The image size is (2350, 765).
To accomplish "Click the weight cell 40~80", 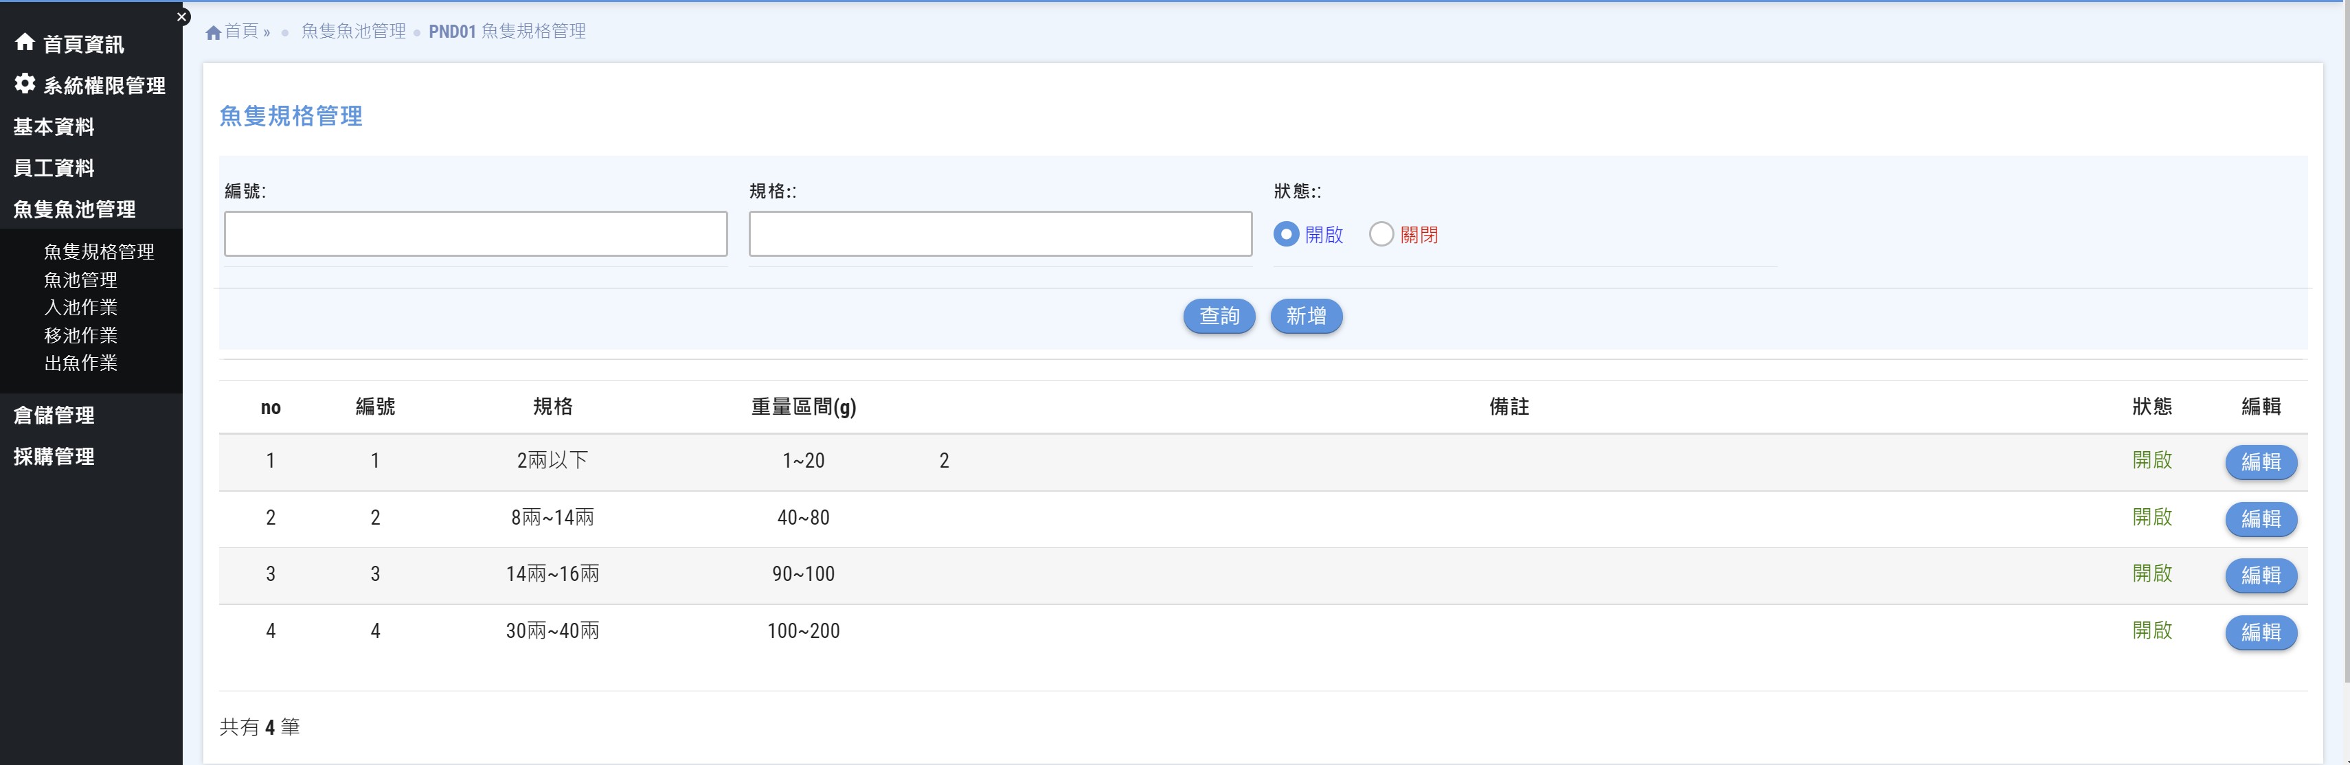I will (804, 518).
